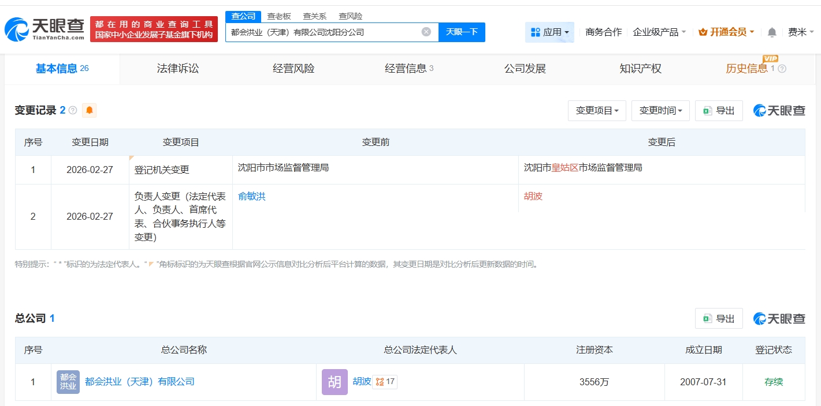Screen dimensions: 821x406
Task: Click the 天眼一下 search button
Action: click(462, 32)
